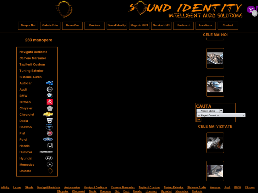Click the blue Ford oval logo

pyautogui.click(x=48, y=140)
